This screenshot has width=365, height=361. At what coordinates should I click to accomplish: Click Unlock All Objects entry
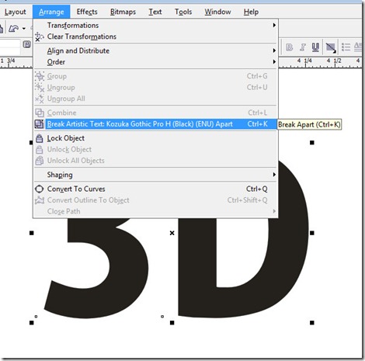155,161
